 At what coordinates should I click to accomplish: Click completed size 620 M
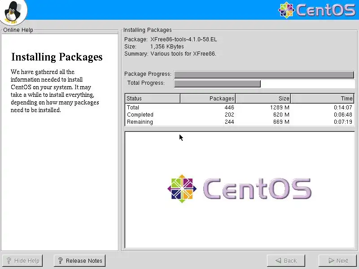(281, 115)
